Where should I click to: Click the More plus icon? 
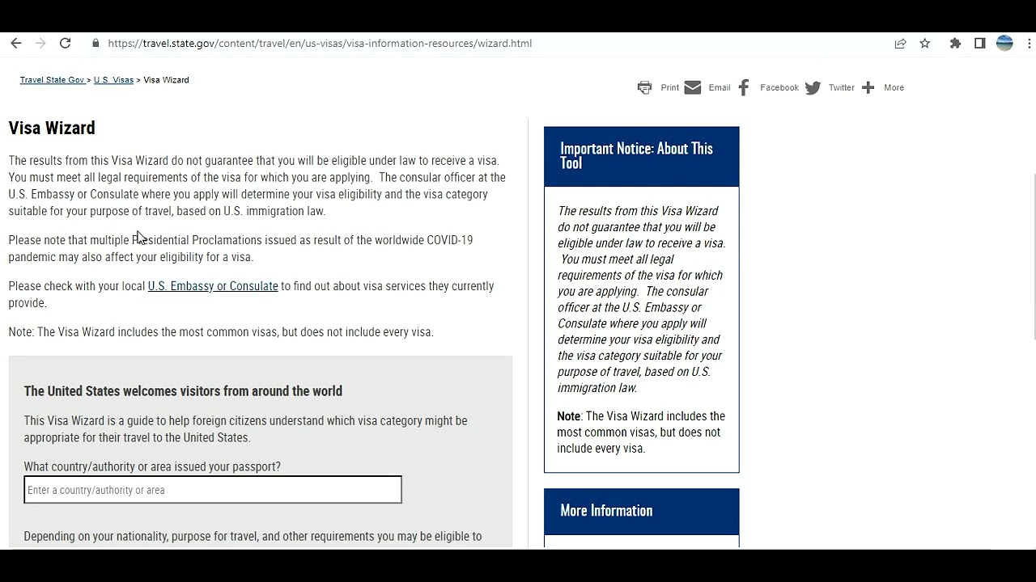click(868, 87)
